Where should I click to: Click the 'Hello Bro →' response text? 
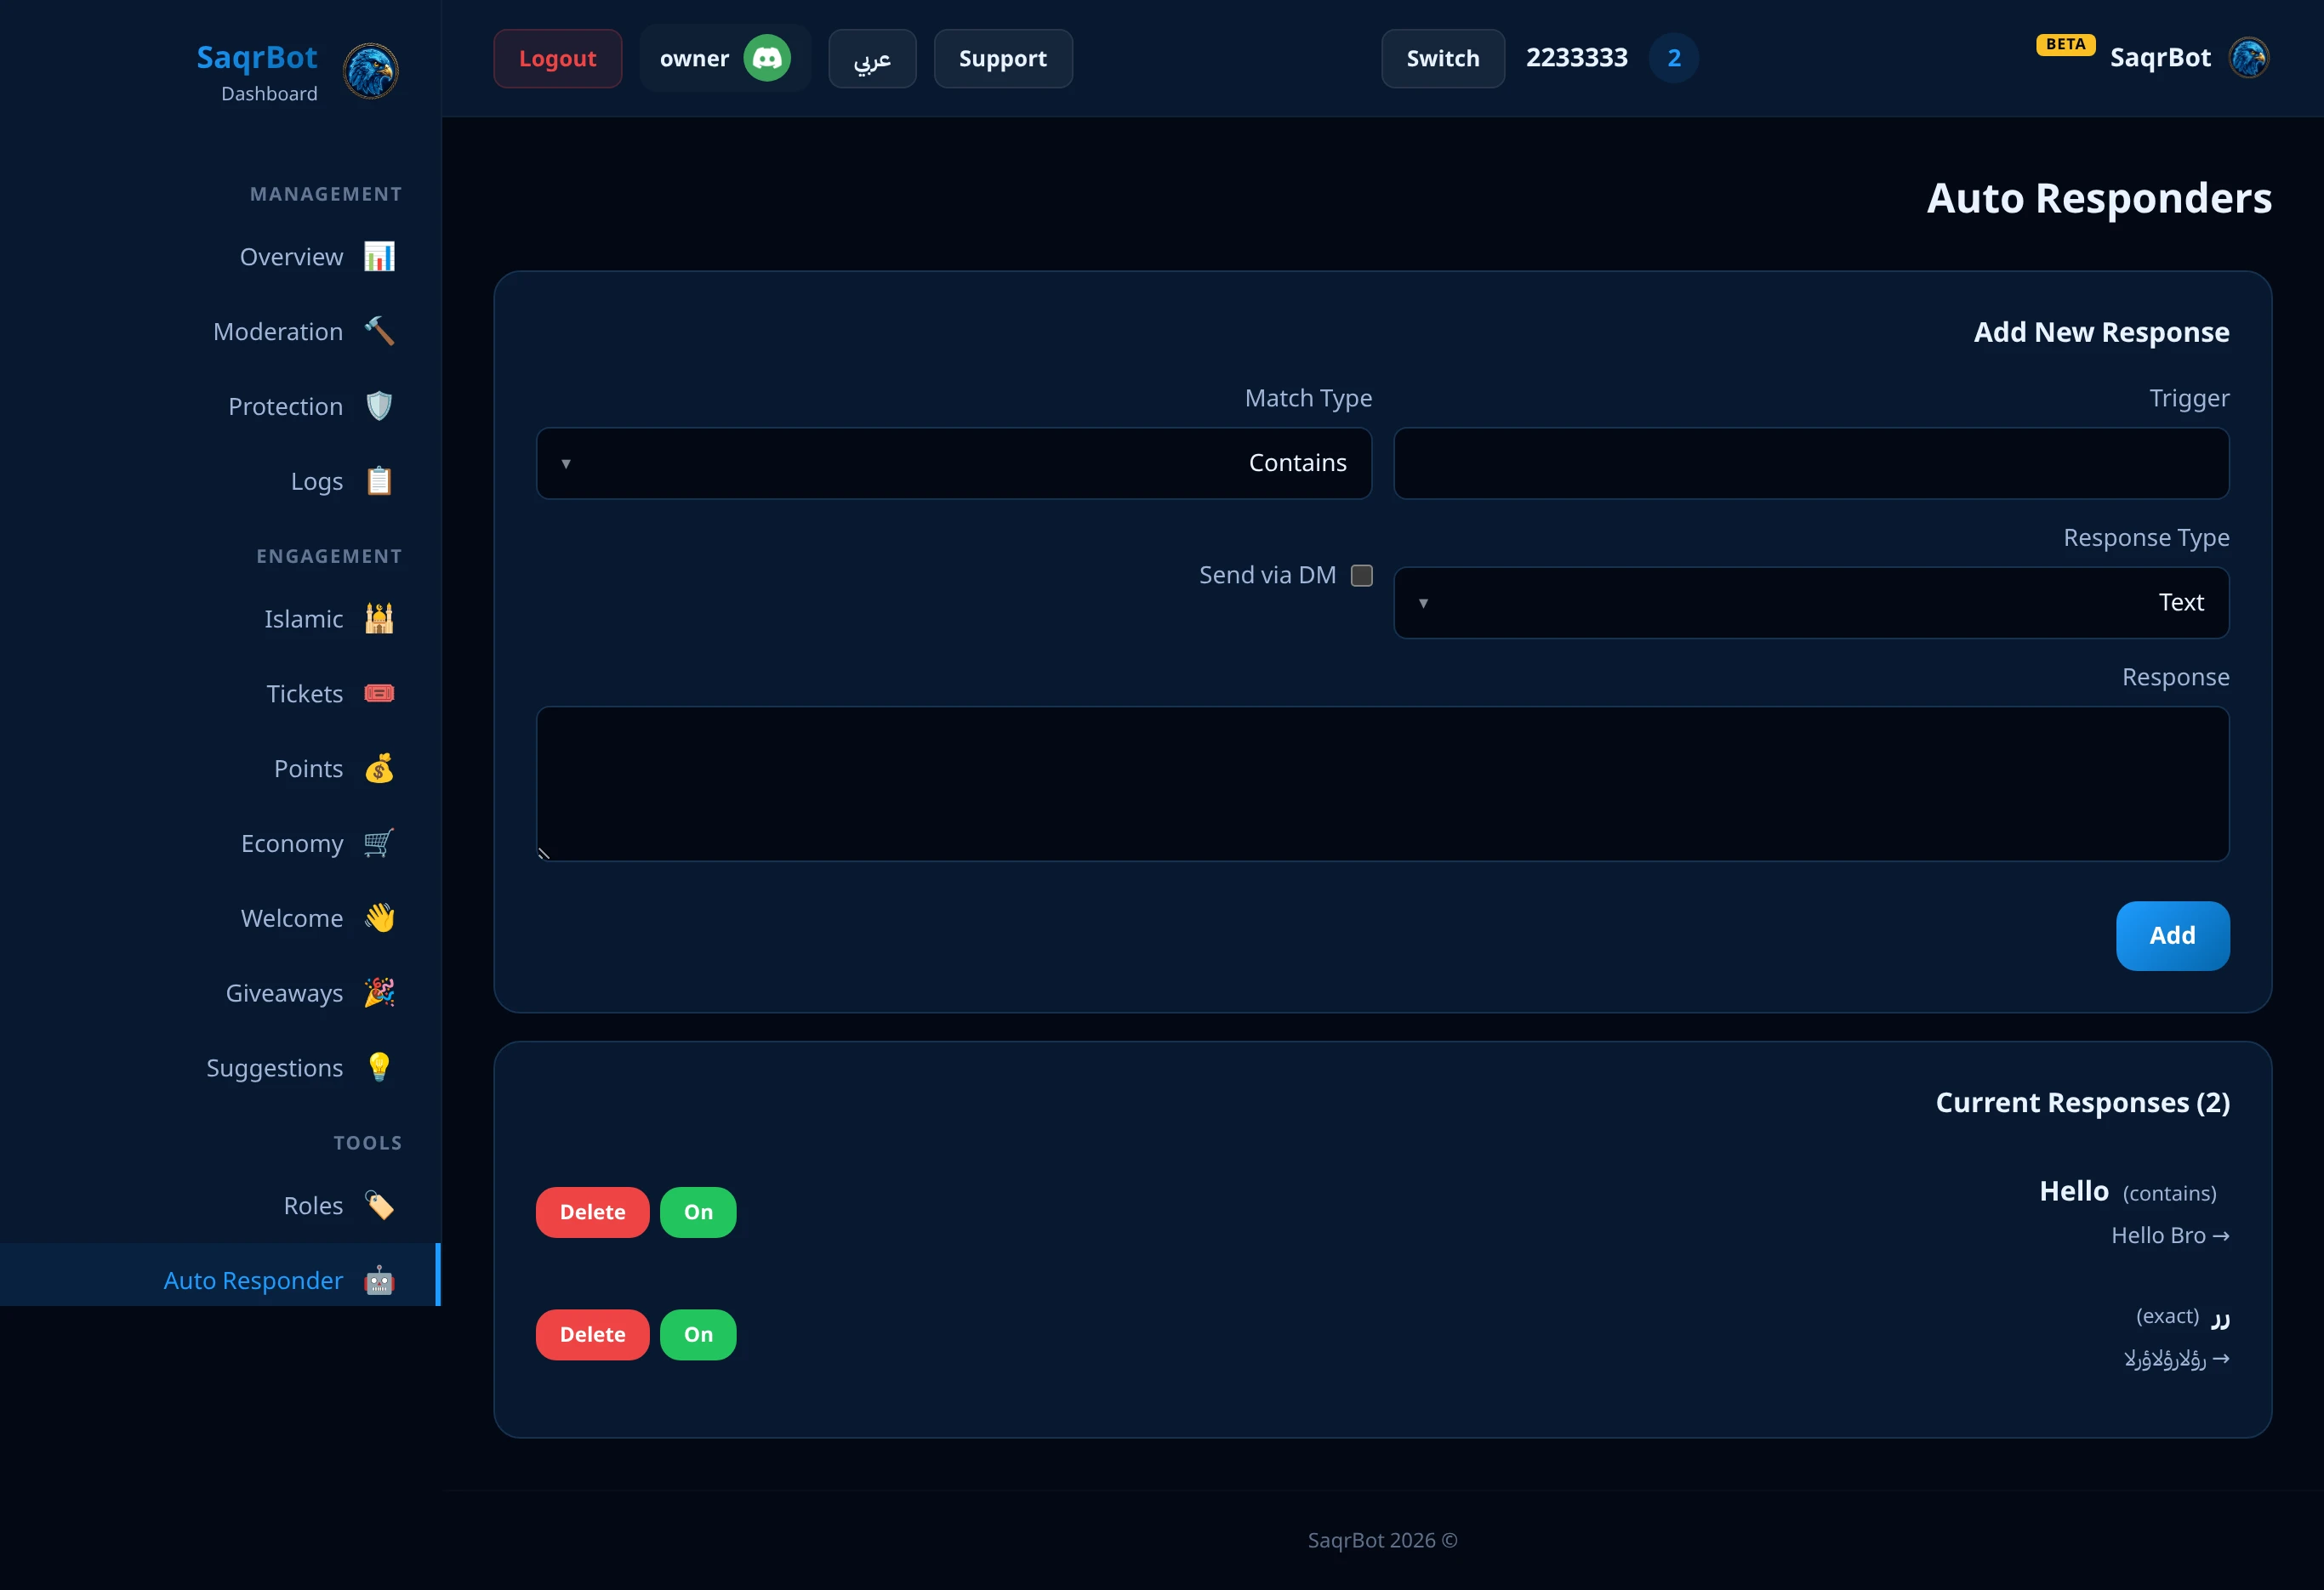[2170, 1235]
